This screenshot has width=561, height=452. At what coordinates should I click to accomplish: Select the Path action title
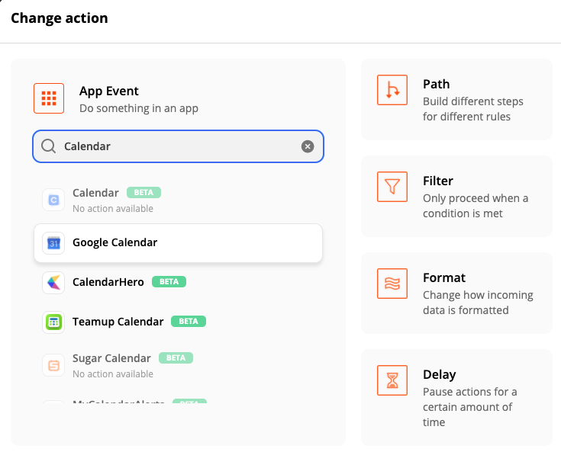436,84
